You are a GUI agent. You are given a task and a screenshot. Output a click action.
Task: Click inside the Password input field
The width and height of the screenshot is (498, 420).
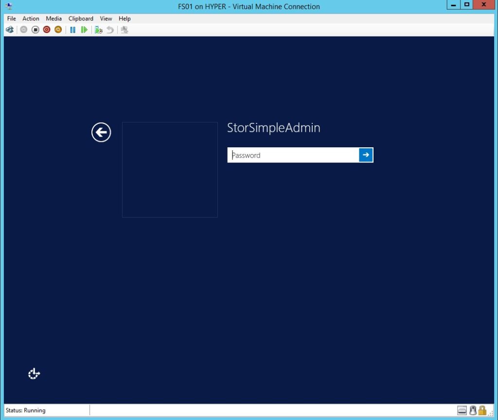[292, 155]
